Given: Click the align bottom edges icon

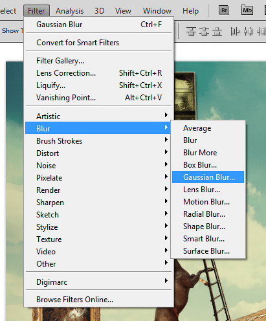Looking at the screenshot, I should pos(217,32).
